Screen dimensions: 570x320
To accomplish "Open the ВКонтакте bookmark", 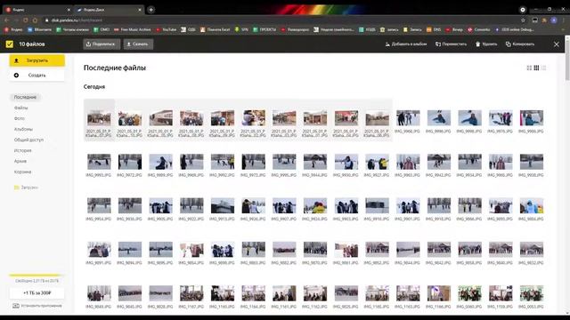I will [x=40, y=29].
